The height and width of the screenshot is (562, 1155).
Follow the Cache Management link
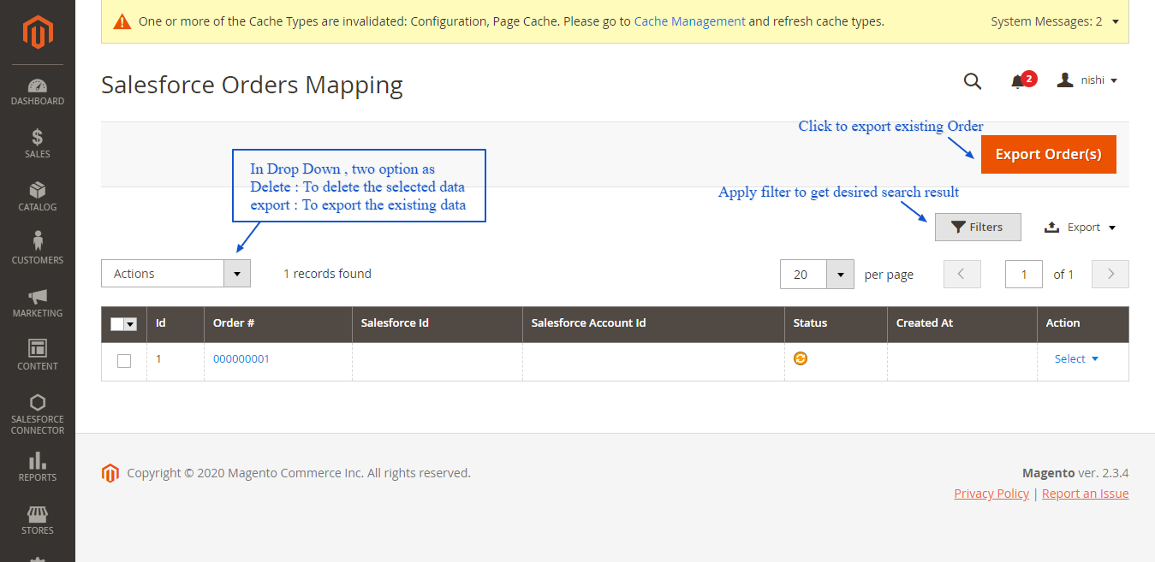689,21
